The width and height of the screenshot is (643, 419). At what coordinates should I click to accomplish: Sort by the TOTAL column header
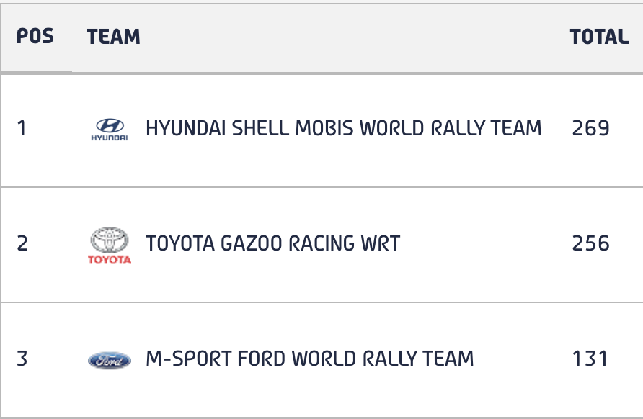pyautogui.click(x=599, y=37)
